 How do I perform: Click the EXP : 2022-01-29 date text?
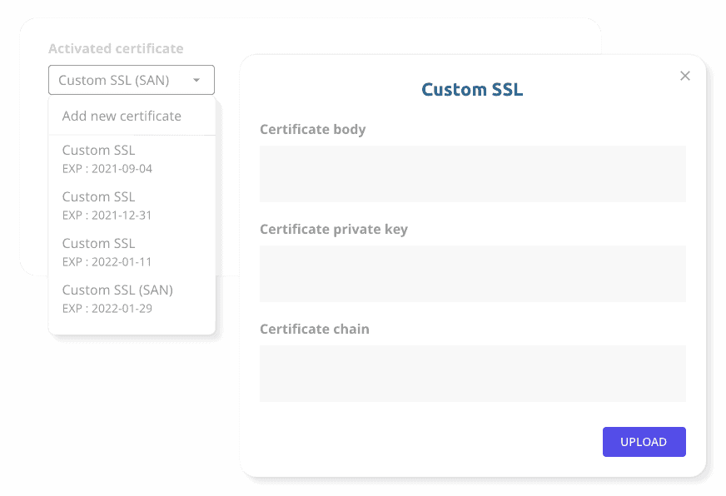107,309
